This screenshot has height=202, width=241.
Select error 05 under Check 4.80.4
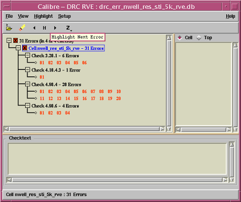pyautogui.click(x=76, y=92)
